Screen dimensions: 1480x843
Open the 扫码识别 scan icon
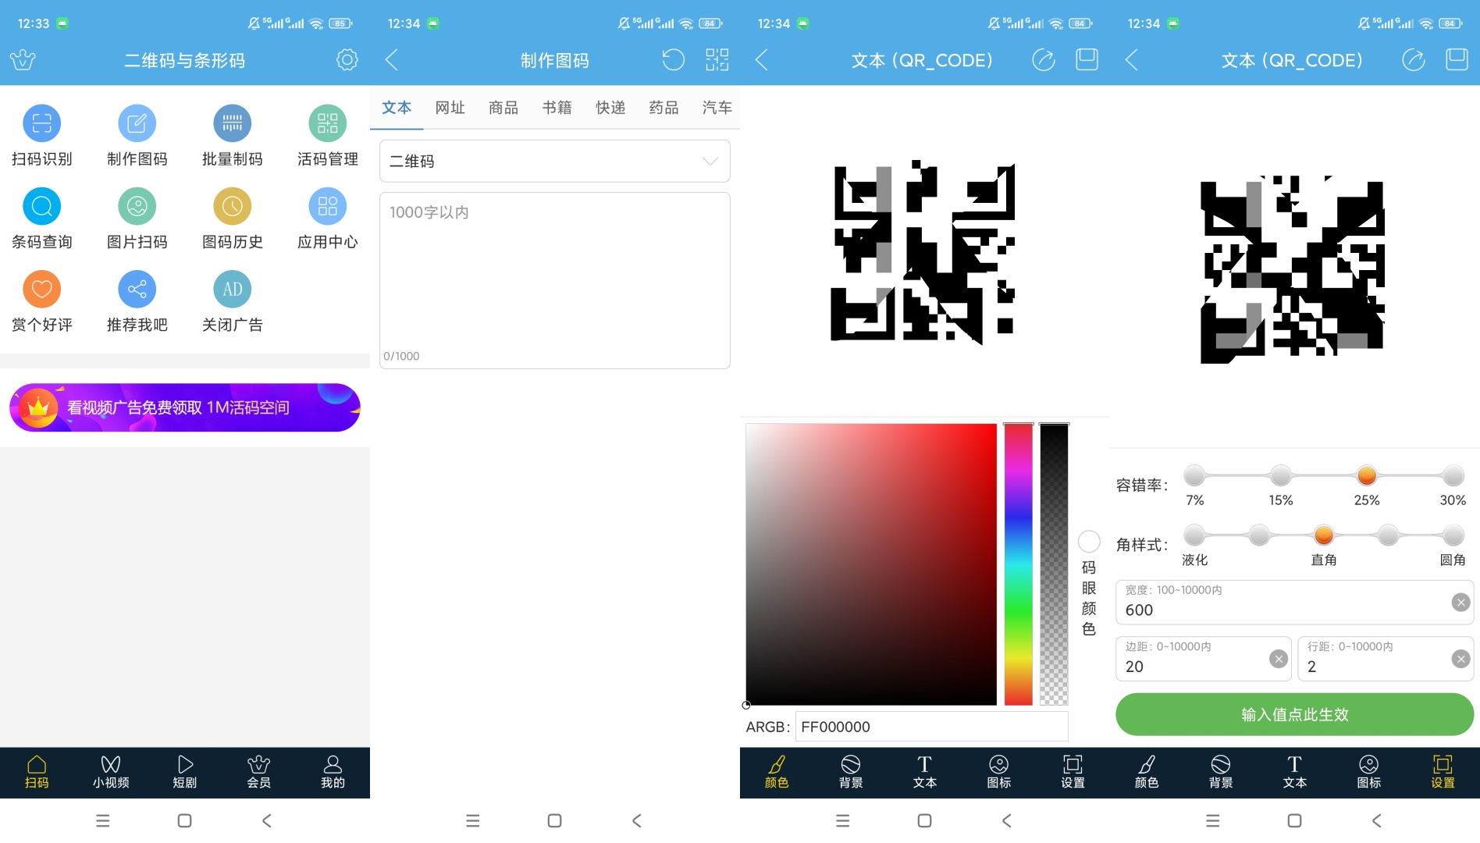pyautogui.click(x=42, y=123)
